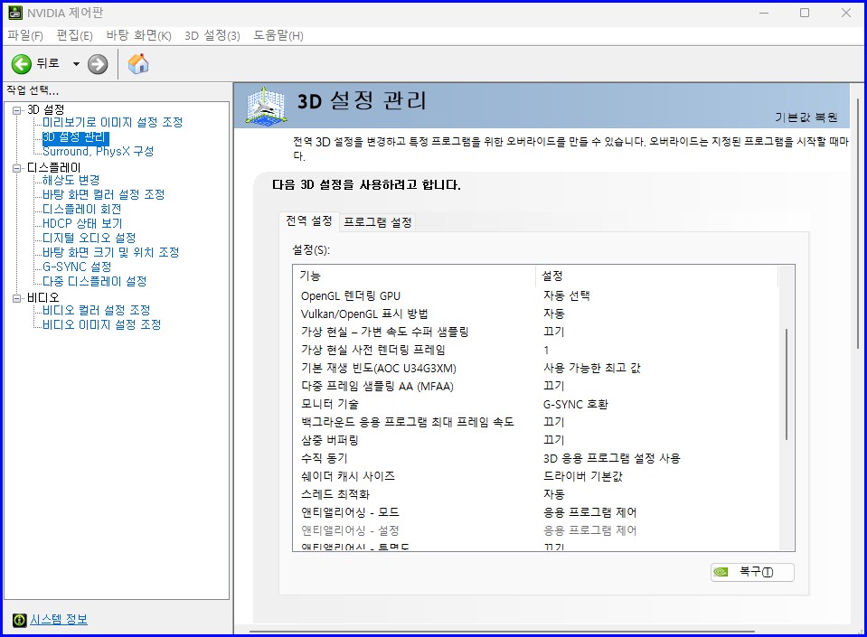Click the 3D 응용 프로그램 설정 사용 value

pyautogui.click(x=611, y=458)
